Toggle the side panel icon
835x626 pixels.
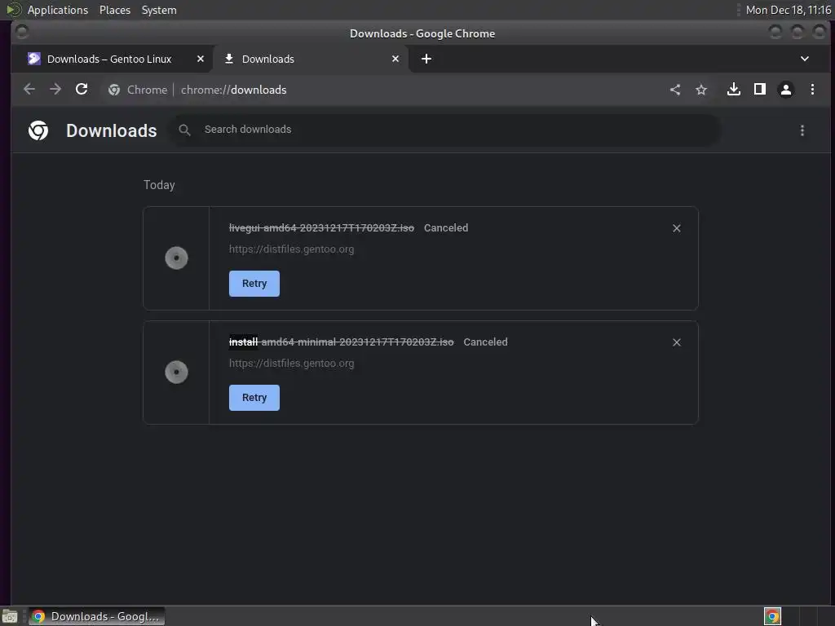(x=760, y=90)
